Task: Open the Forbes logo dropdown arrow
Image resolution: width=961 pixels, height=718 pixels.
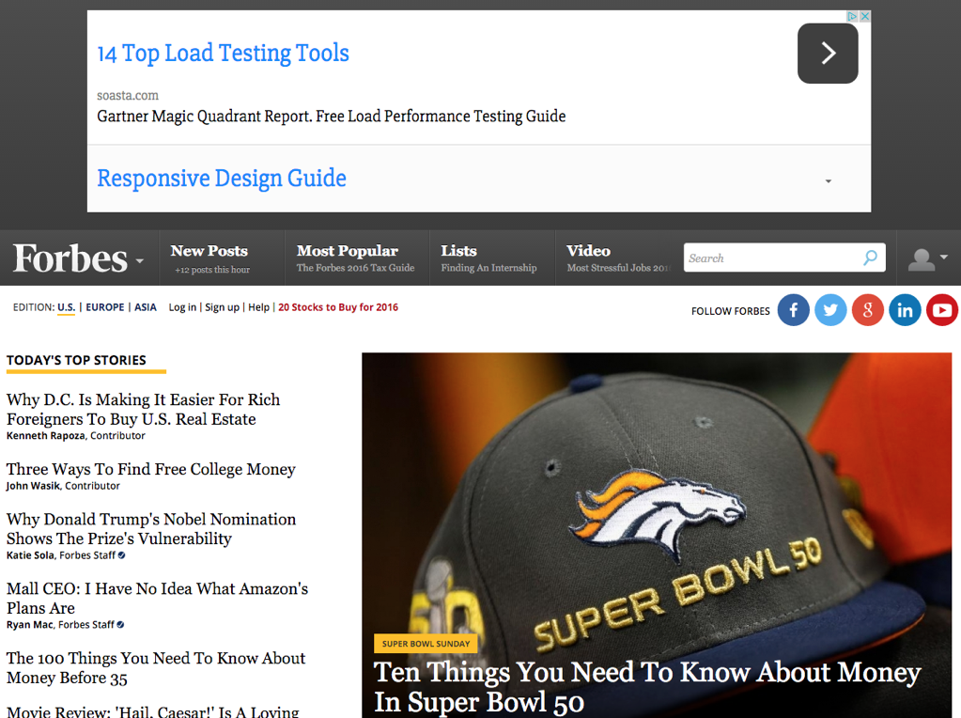Action: [x=140, y=261]
